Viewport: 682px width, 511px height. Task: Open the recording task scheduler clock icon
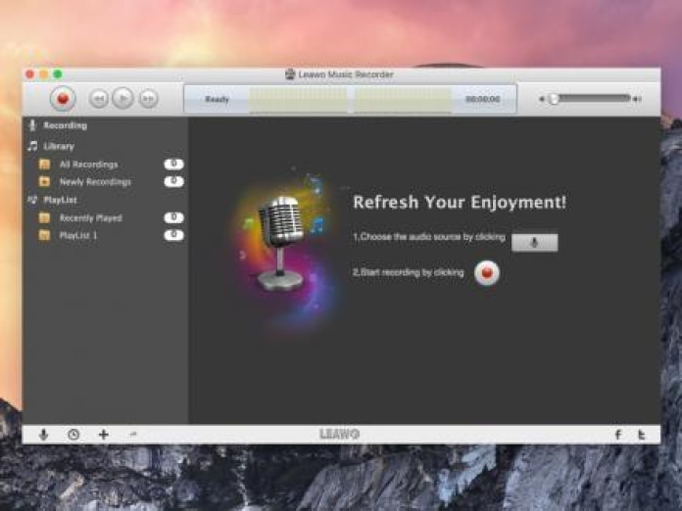pos(73,435)
